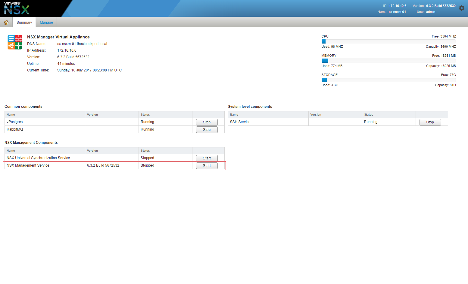
Task: Click the admin user name in header
Action: (x=430, y=12)
